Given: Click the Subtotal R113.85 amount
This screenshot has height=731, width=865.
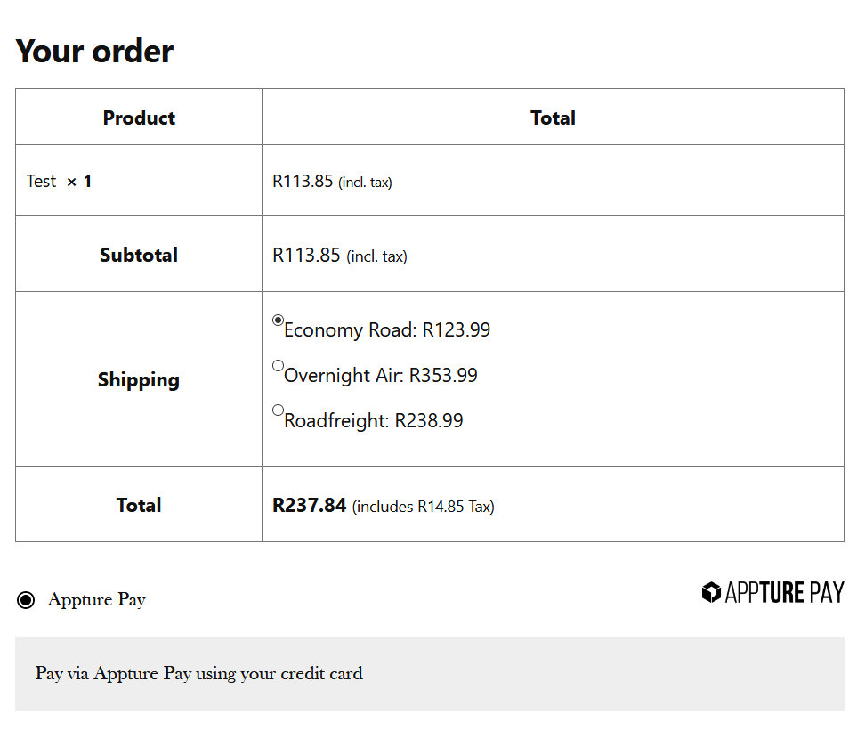Looking at the screenshot, I should pyautogui.click(x=306, y=256).
